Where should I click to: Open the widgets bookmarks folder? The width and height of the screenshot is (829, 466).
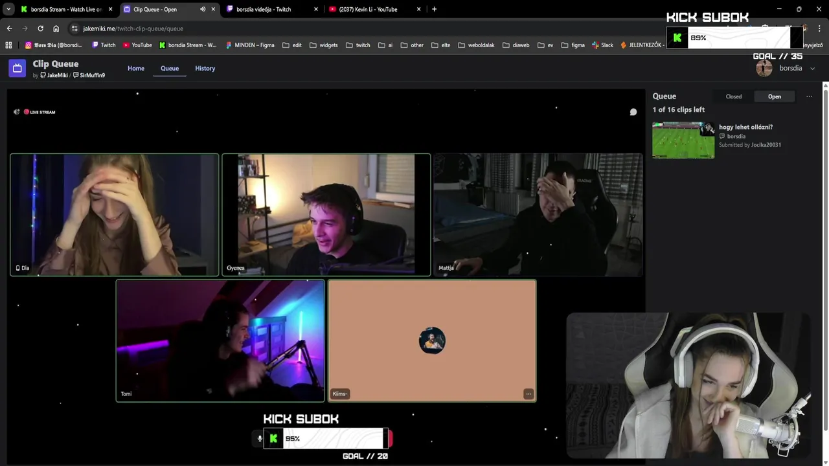pos(324,45)
